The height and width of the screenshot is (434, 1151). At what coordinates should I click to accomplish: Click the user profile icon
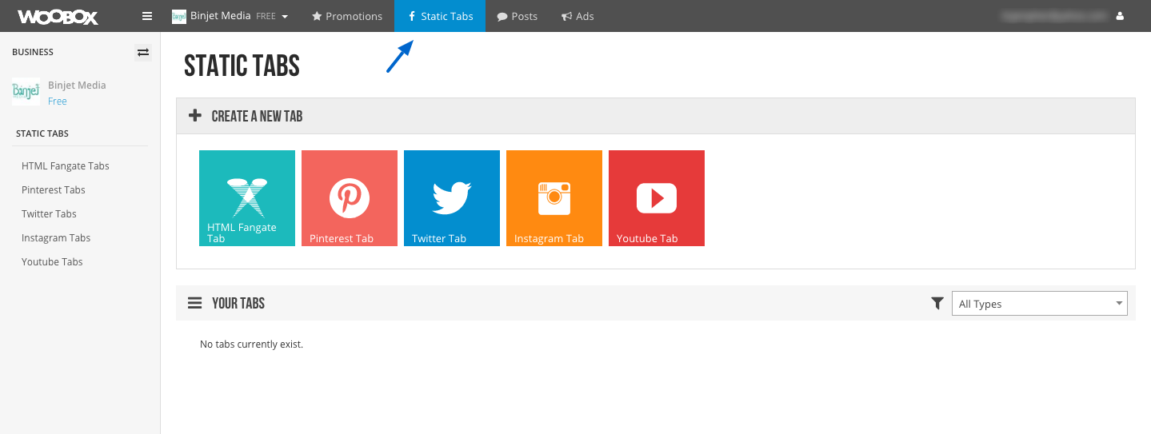pos(1119,16)
